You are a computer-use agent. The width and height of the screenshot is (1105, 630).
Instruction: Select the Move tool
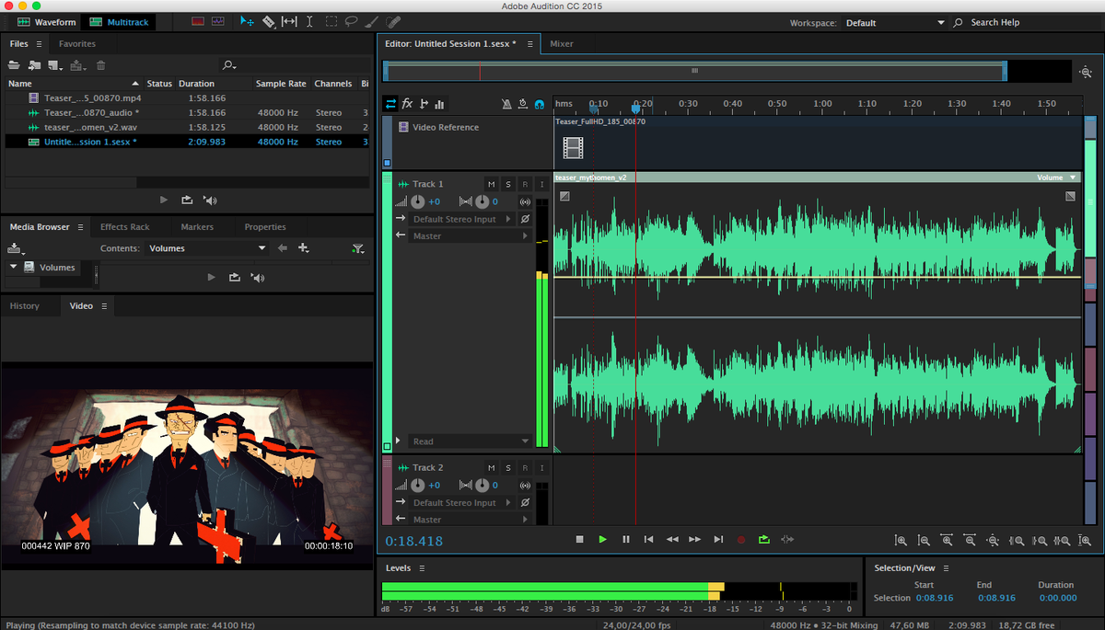coord(247,21)
